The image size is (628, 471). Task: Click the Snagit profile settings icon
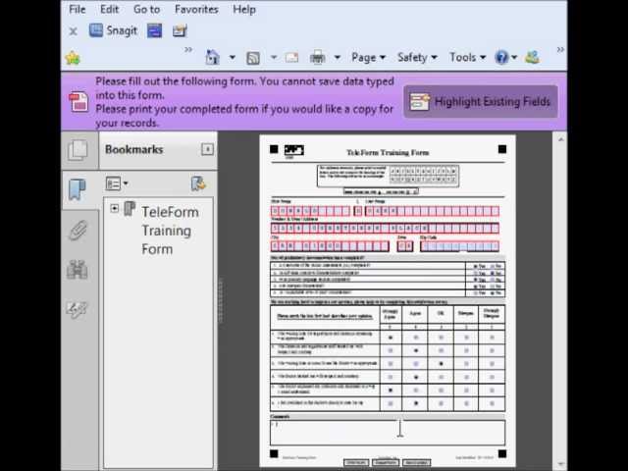(180, 30)
